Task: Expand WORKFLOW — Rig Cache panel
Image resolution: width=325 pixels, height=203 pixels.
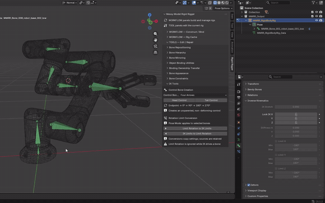Action: pos(195,37)
